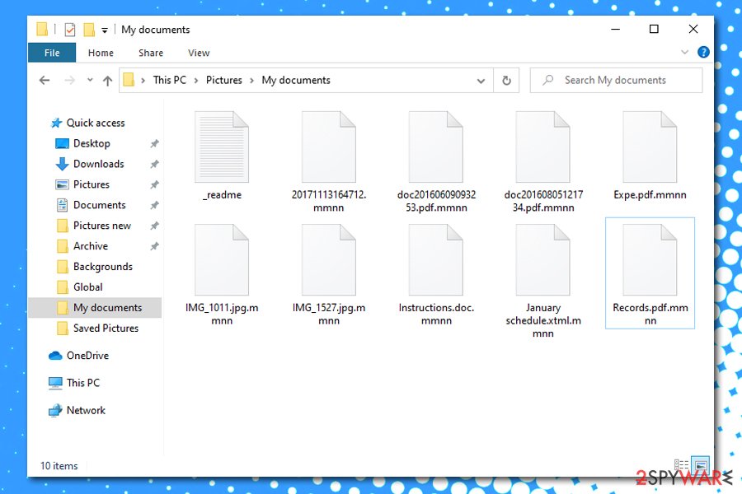Expand the chevron before This PC in path

click(143, 81)
